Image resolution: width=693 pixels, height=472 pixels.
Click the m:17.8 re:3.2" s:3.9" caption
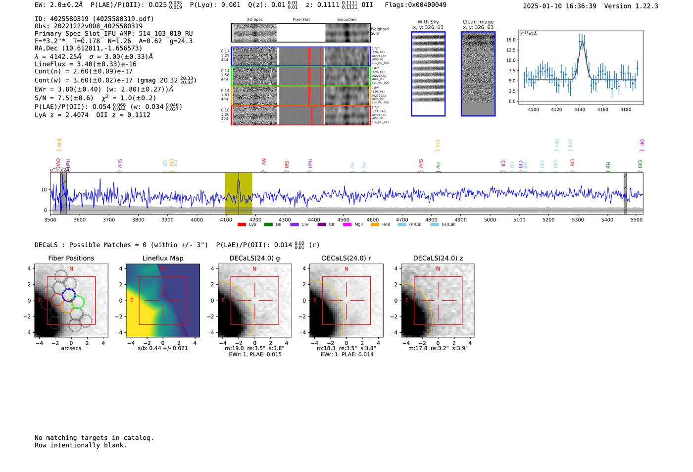coord(438,348)
